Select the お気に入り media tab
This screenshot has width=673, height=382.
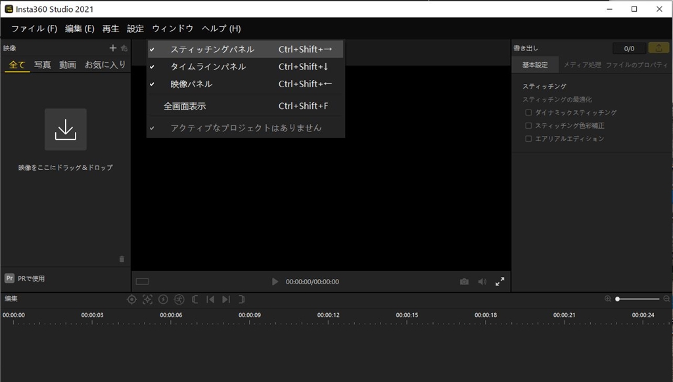tap(105, 65)
